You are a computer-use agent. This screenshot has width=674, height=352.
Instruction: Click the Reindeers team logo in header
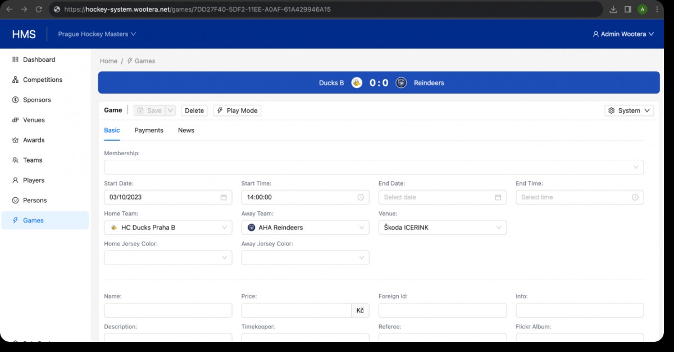(x=401, y=83)
